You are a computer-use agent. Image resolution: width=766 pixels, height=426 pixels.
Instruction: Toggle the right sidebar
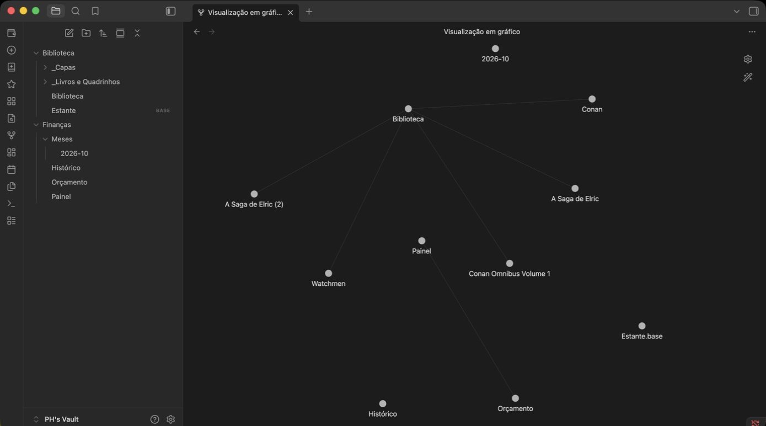[753, 11]
